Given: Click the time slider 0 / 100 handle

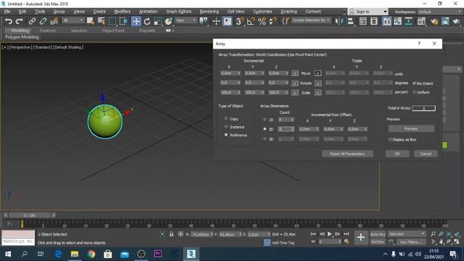Looking at the screenshot, I should [x=29, y=215].
